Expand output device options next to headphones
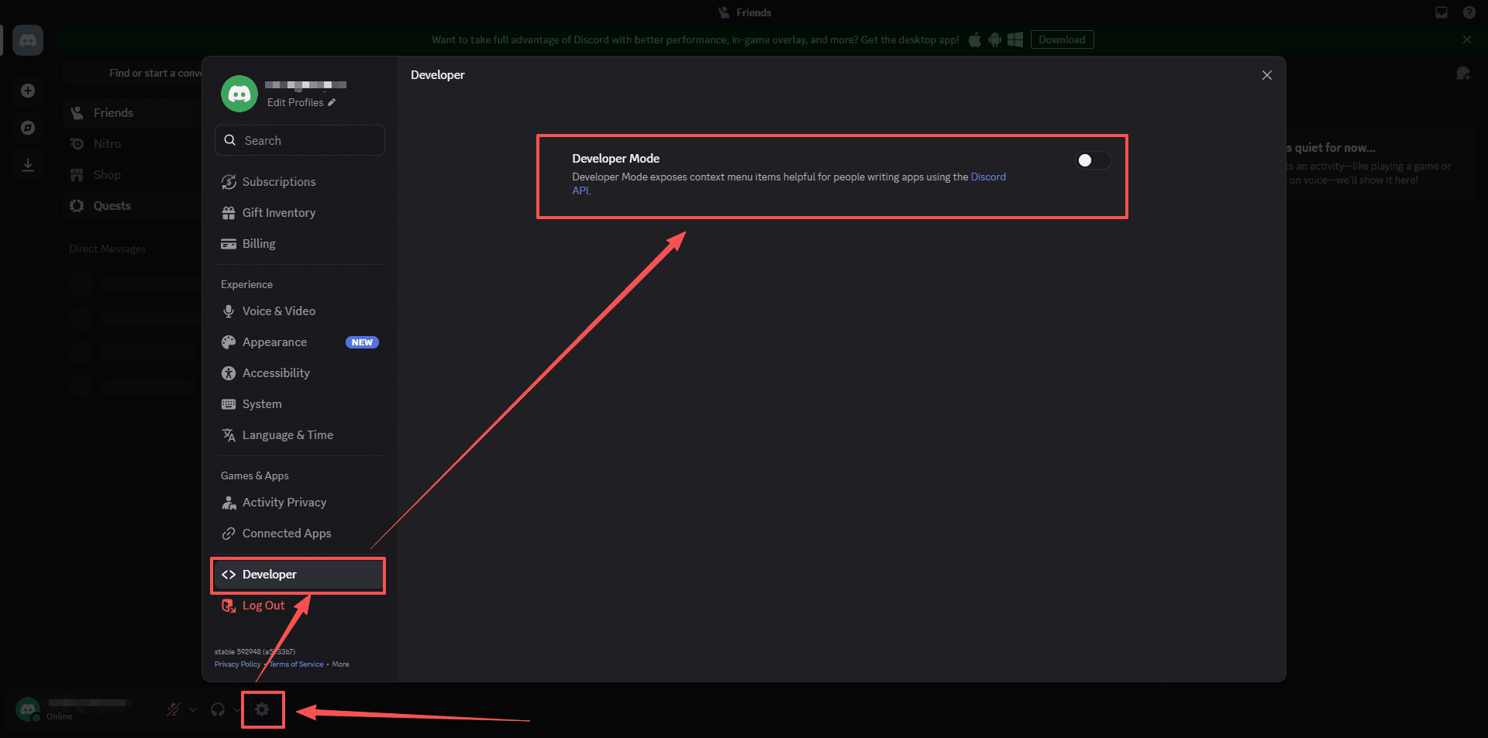 click(236, 709)
